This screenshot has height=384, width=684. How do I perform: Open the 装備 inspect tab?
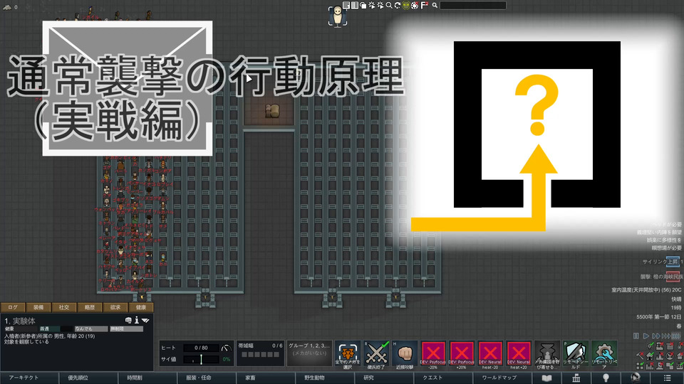[38, 307]
